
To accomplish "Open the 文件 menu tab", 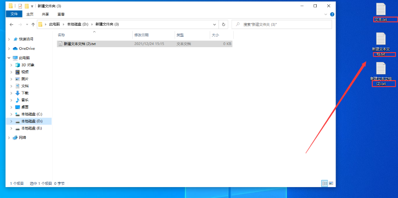I will [x=14, y=14].
